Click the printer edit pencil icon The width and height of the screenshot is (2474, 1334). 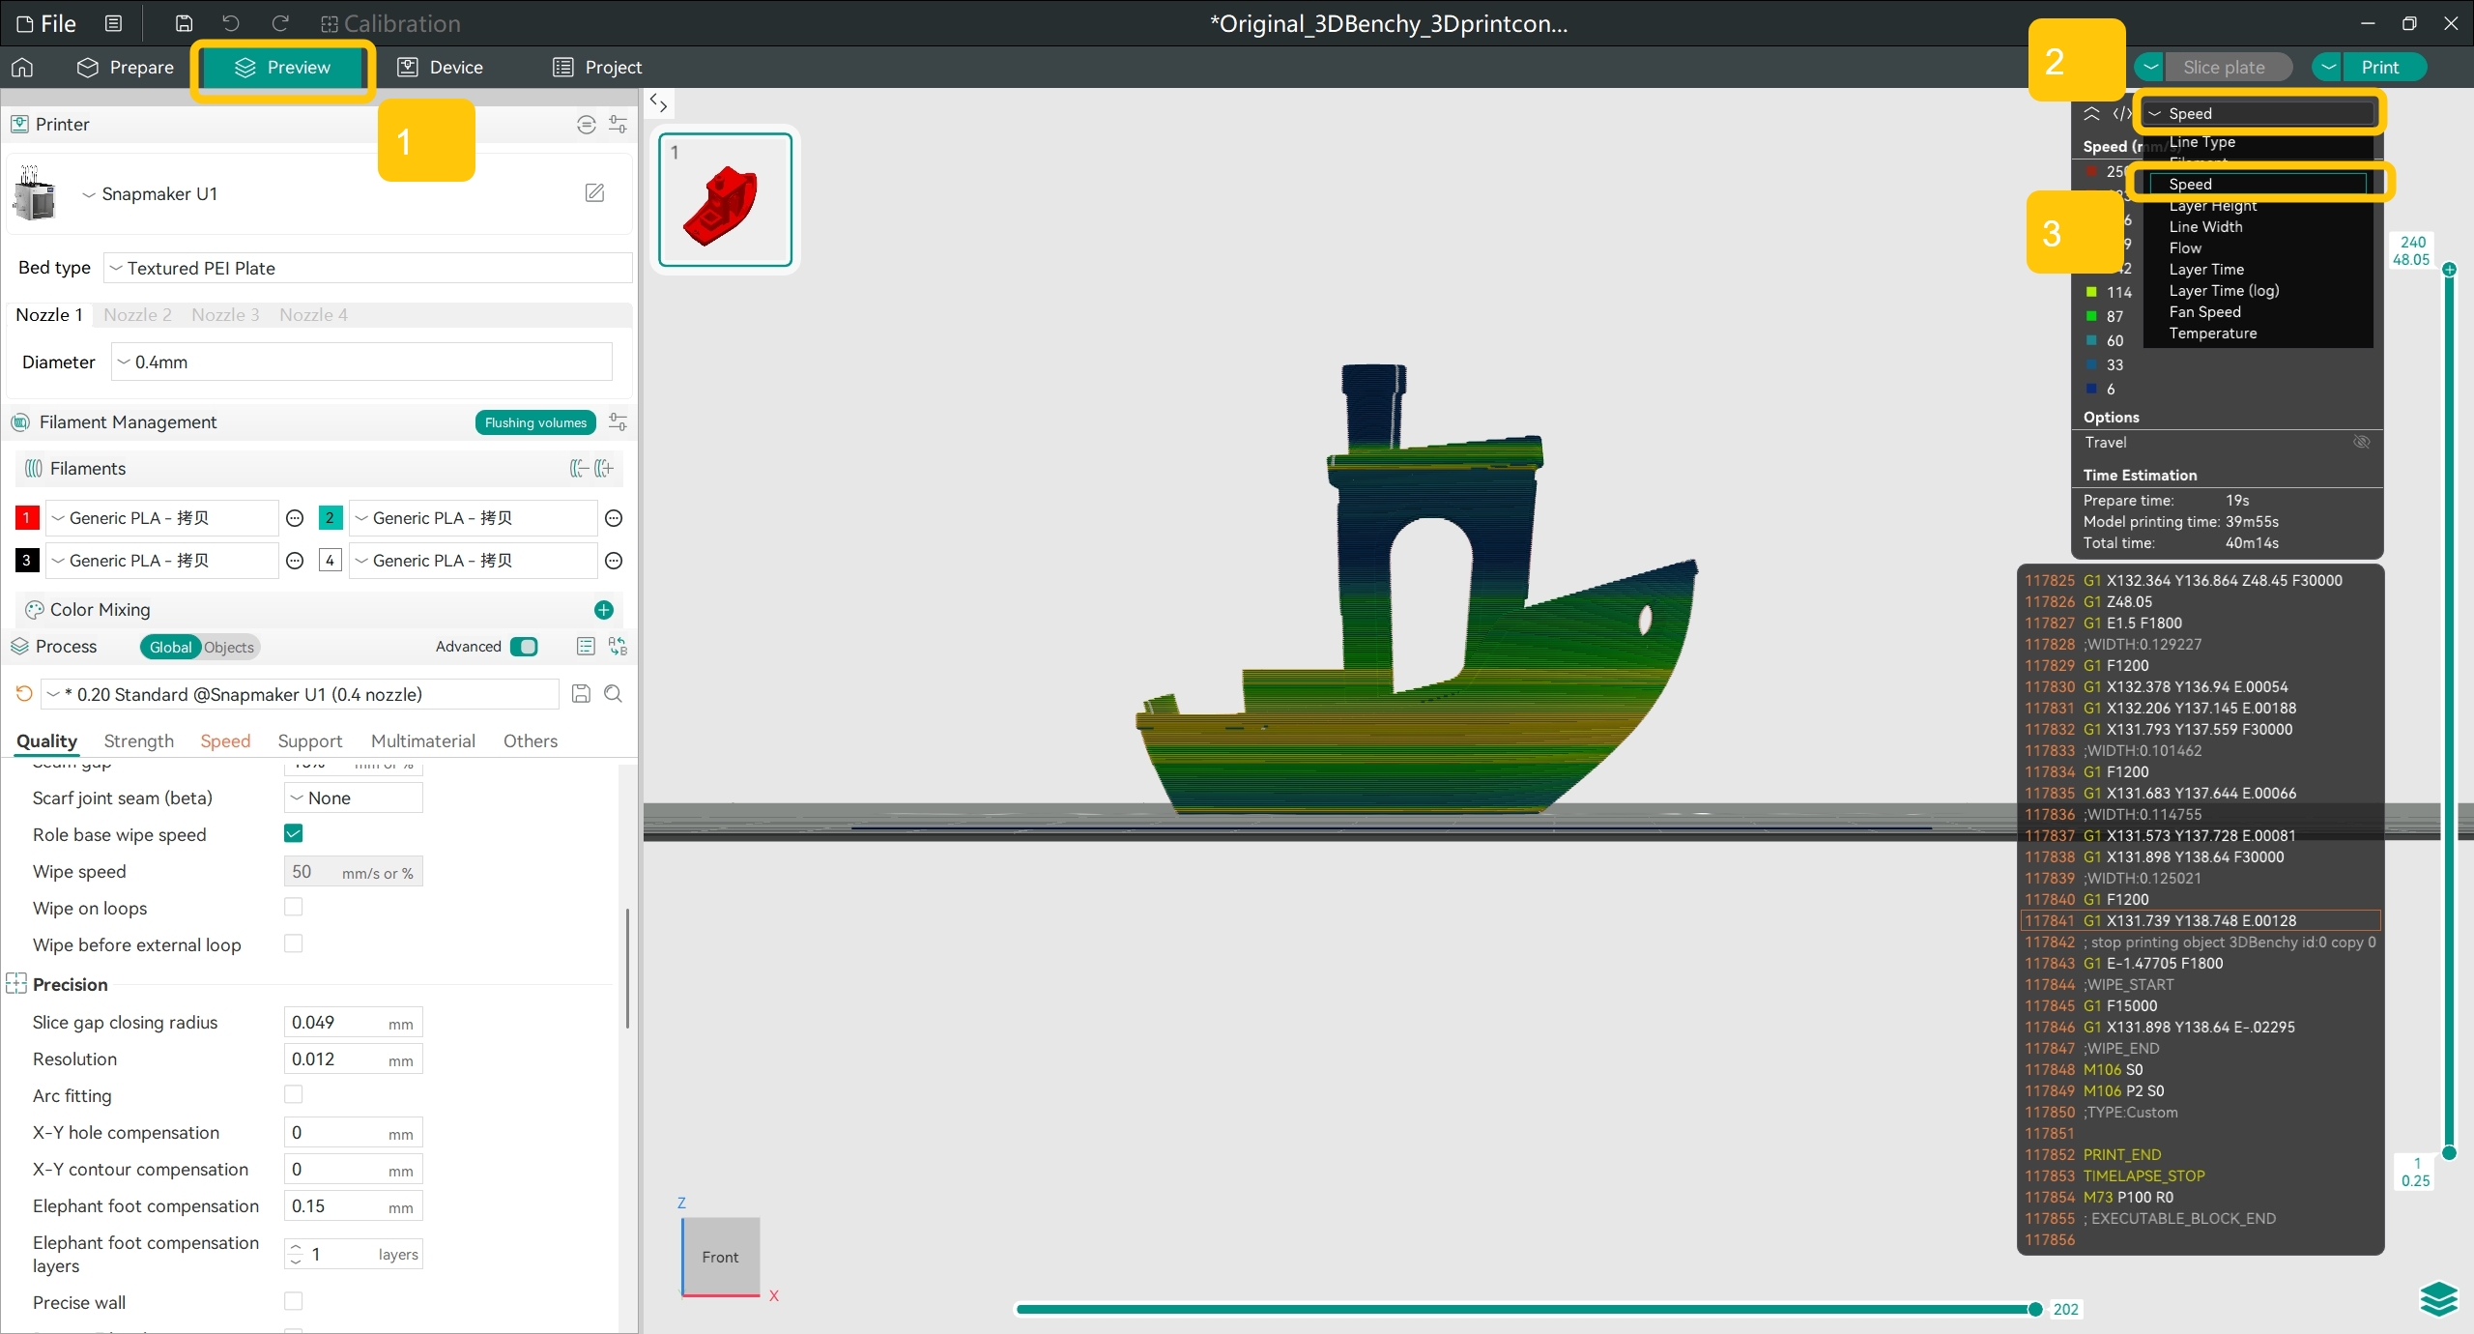[x=595, y=193]
